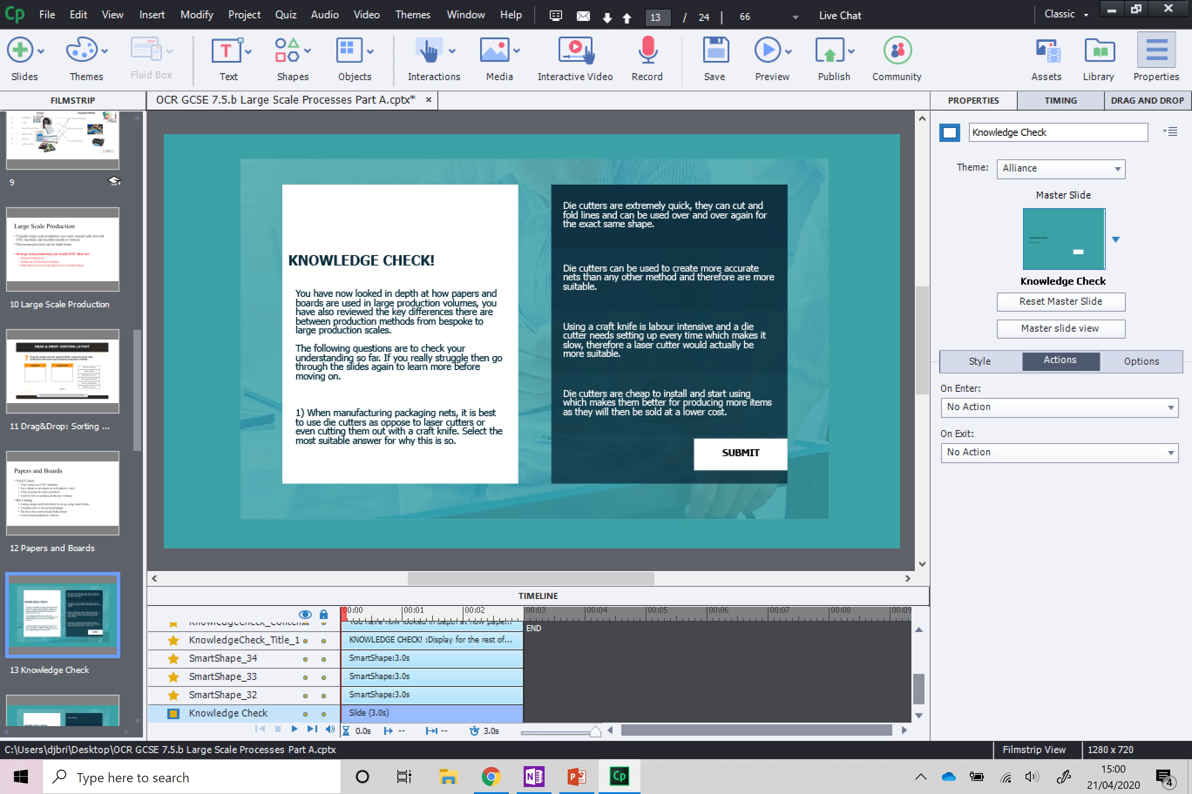1192x794 pixels.
Task: Save the project with Save icon
Action: click(x=715, y=50)
